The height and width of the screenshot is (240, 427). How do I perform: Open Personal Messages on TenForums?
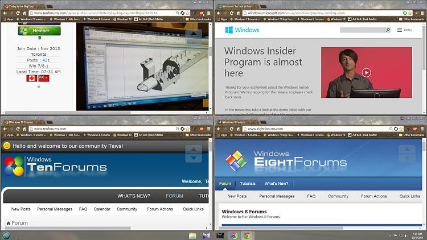click(55, 209)
